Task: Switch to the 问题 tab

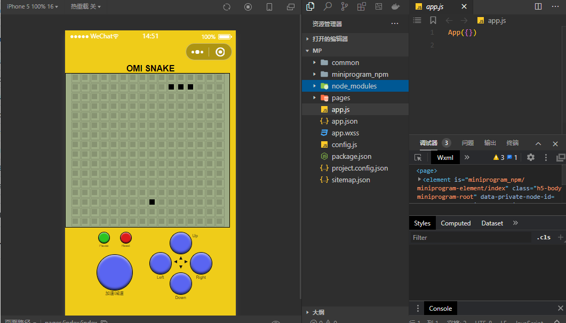Action: coord(467,143)
